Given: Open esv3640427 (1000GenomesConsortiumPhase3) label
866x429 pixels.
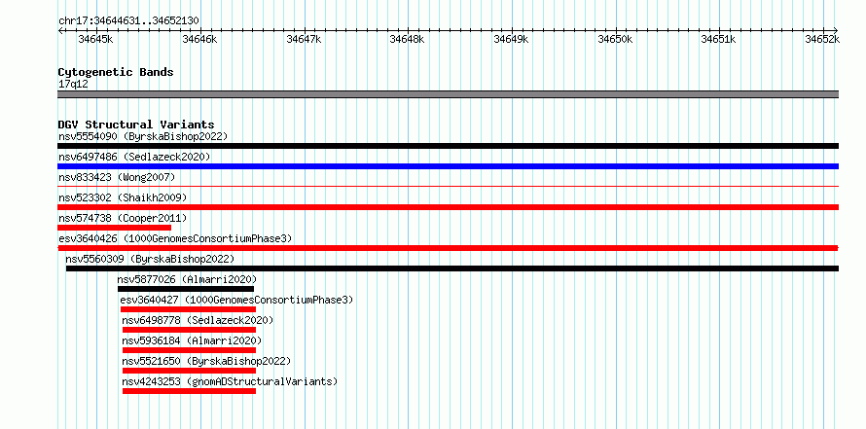Looking at the screenshot, I should click(237, 300).
